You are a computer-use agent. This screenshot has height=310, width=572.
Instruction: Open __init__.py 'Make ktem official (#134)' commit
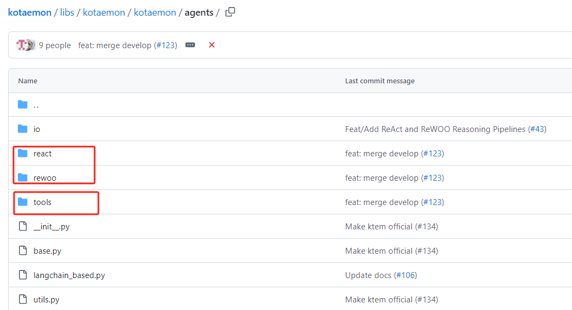coord(391,227)
